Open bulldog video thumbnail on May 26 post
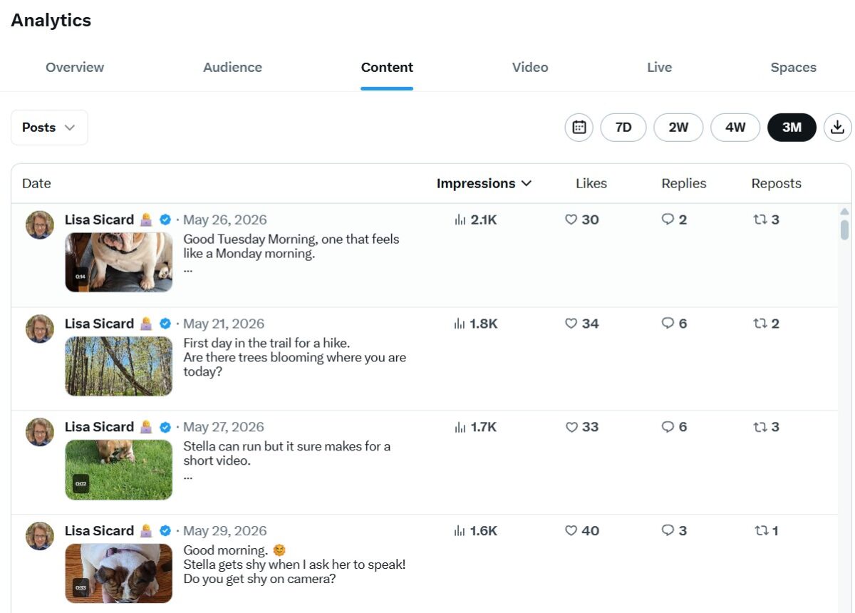 (x=118, y=262)
